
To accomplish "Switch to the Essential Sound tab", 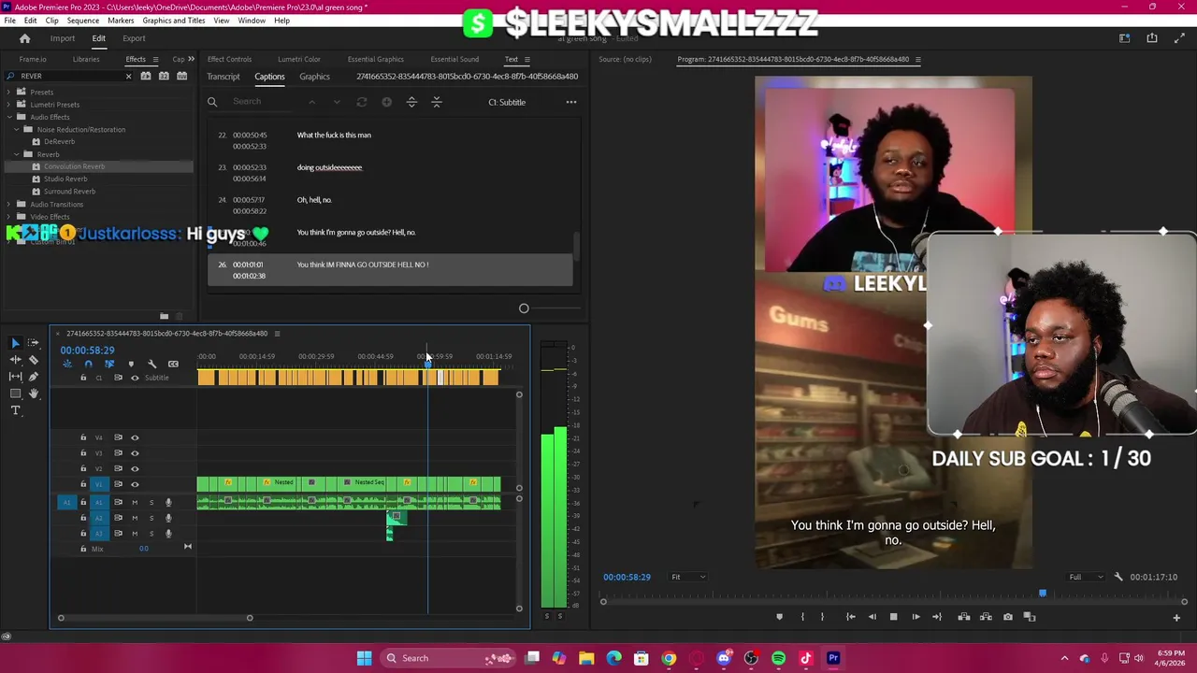I will click(x=454, y=59).
